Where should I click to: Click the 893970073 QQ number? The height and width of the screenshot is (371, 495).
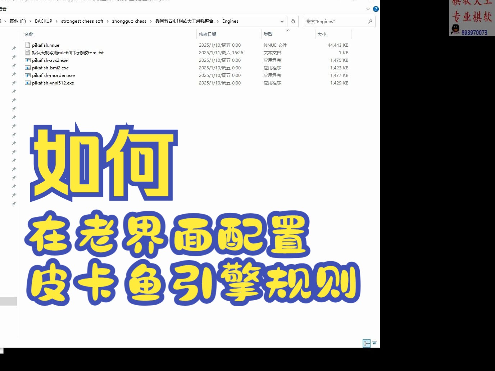click(474, 33)
